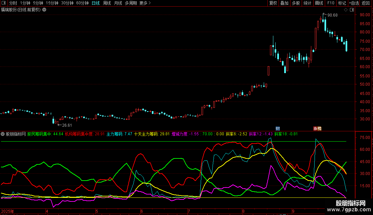Expand the 福瑞股份 chart title dropdown
The height and width of the screenshot is (215, 373).
click(x=44, y=10)
